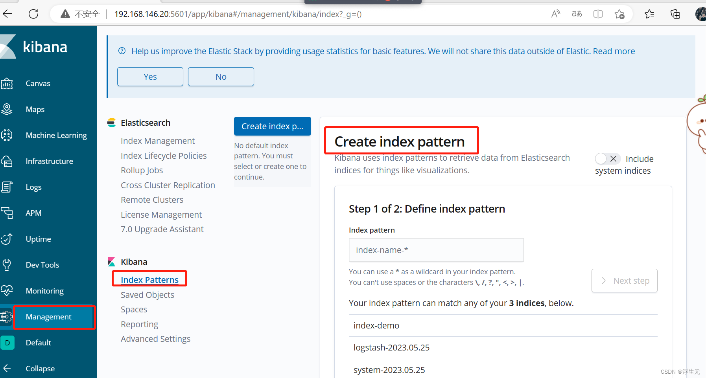The width and height of the screenshot is (706, 378).
Task: Open the Dev Tools wrench icon
Action: pyautogui.click(x=7, y=265)
